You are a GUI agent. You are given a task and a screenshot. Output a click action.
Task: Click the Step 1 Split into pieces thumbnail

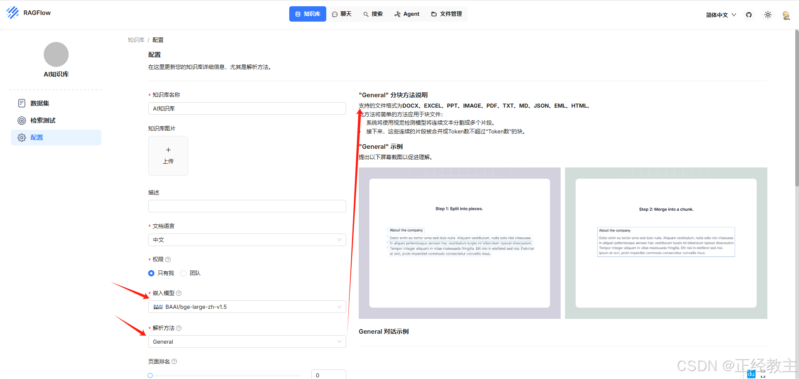459,243
